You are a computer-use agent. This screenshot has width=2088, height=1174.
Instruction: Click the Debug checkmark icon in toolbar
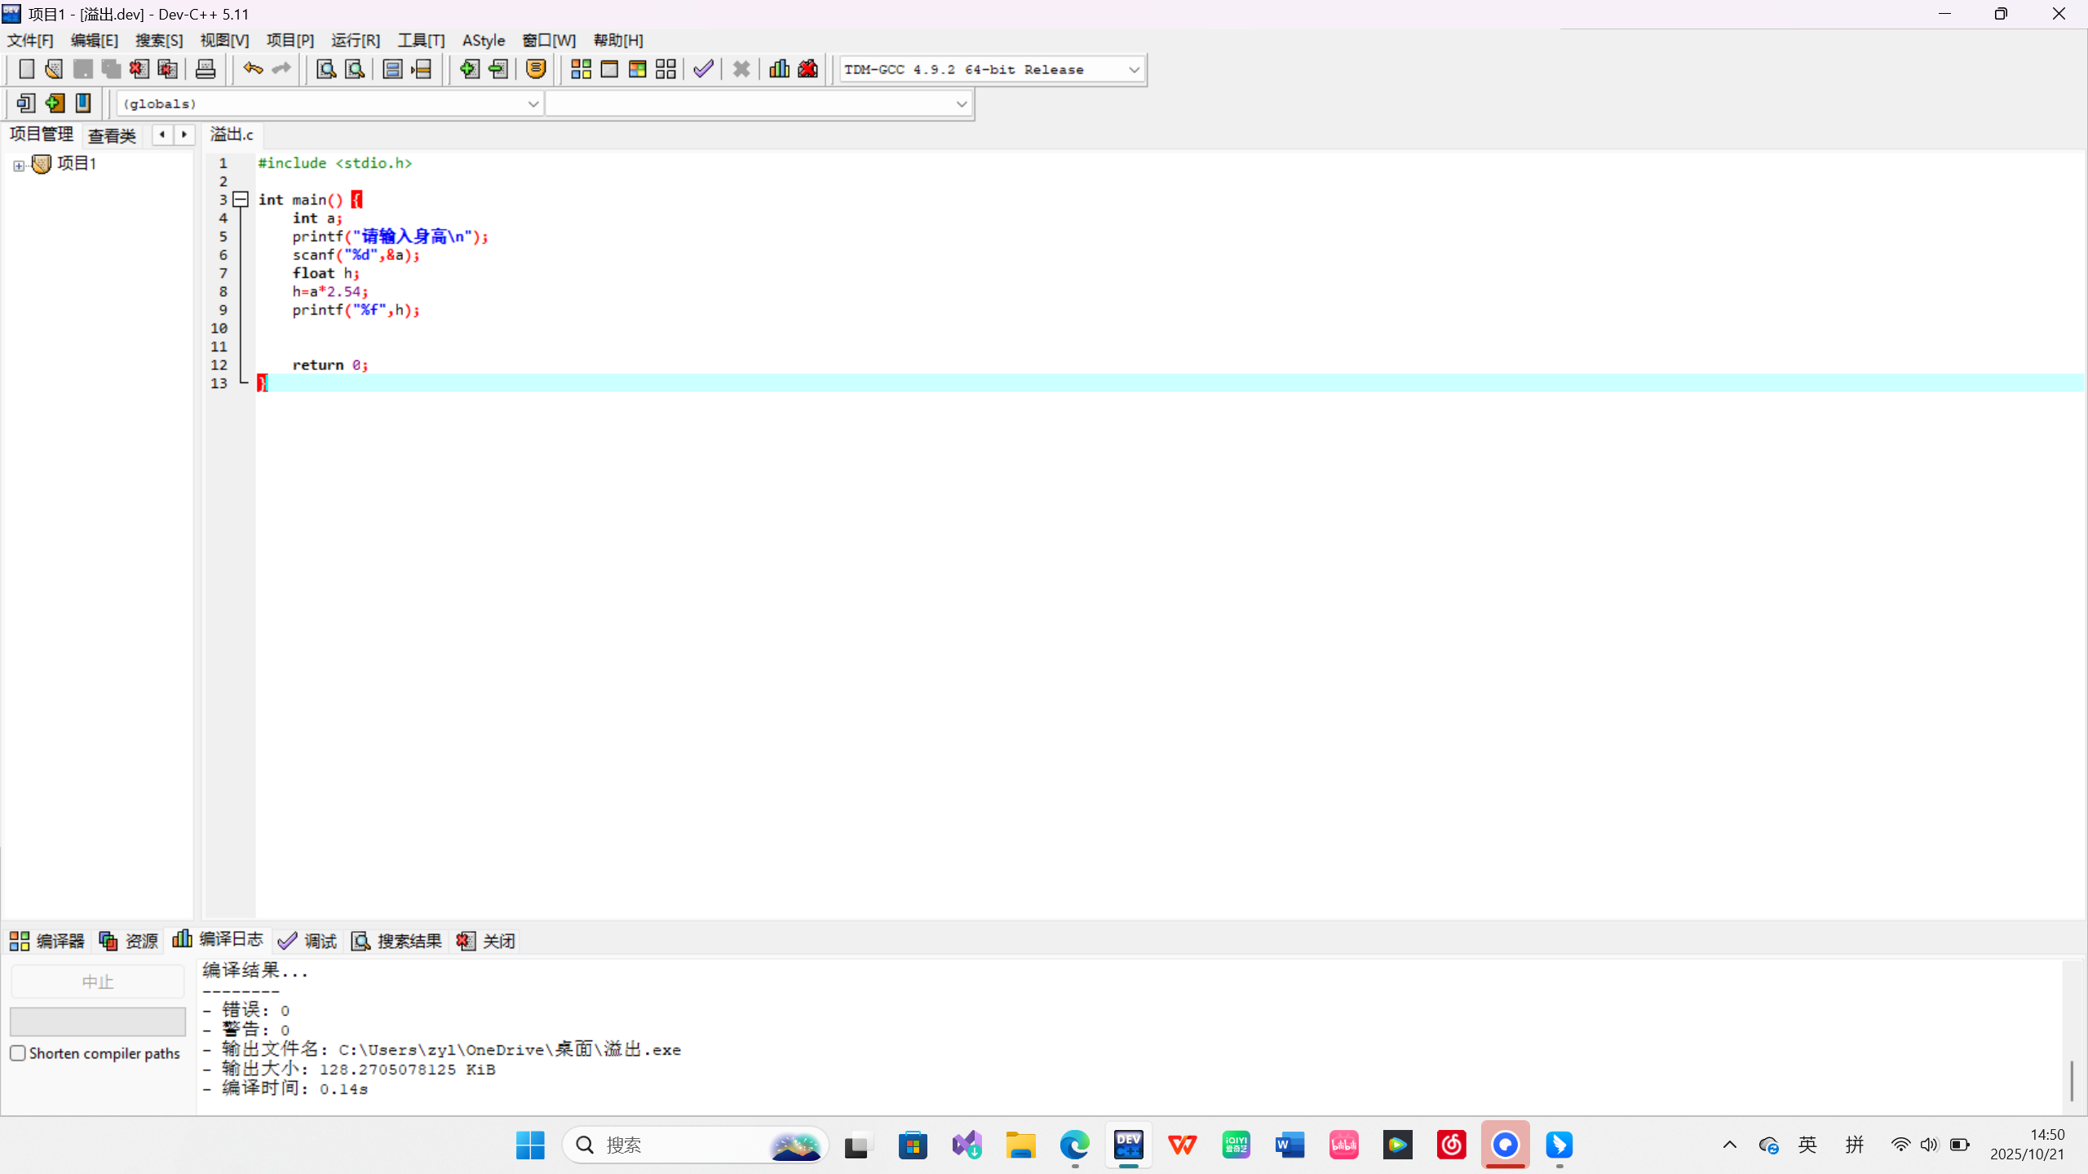pos(703,69)
